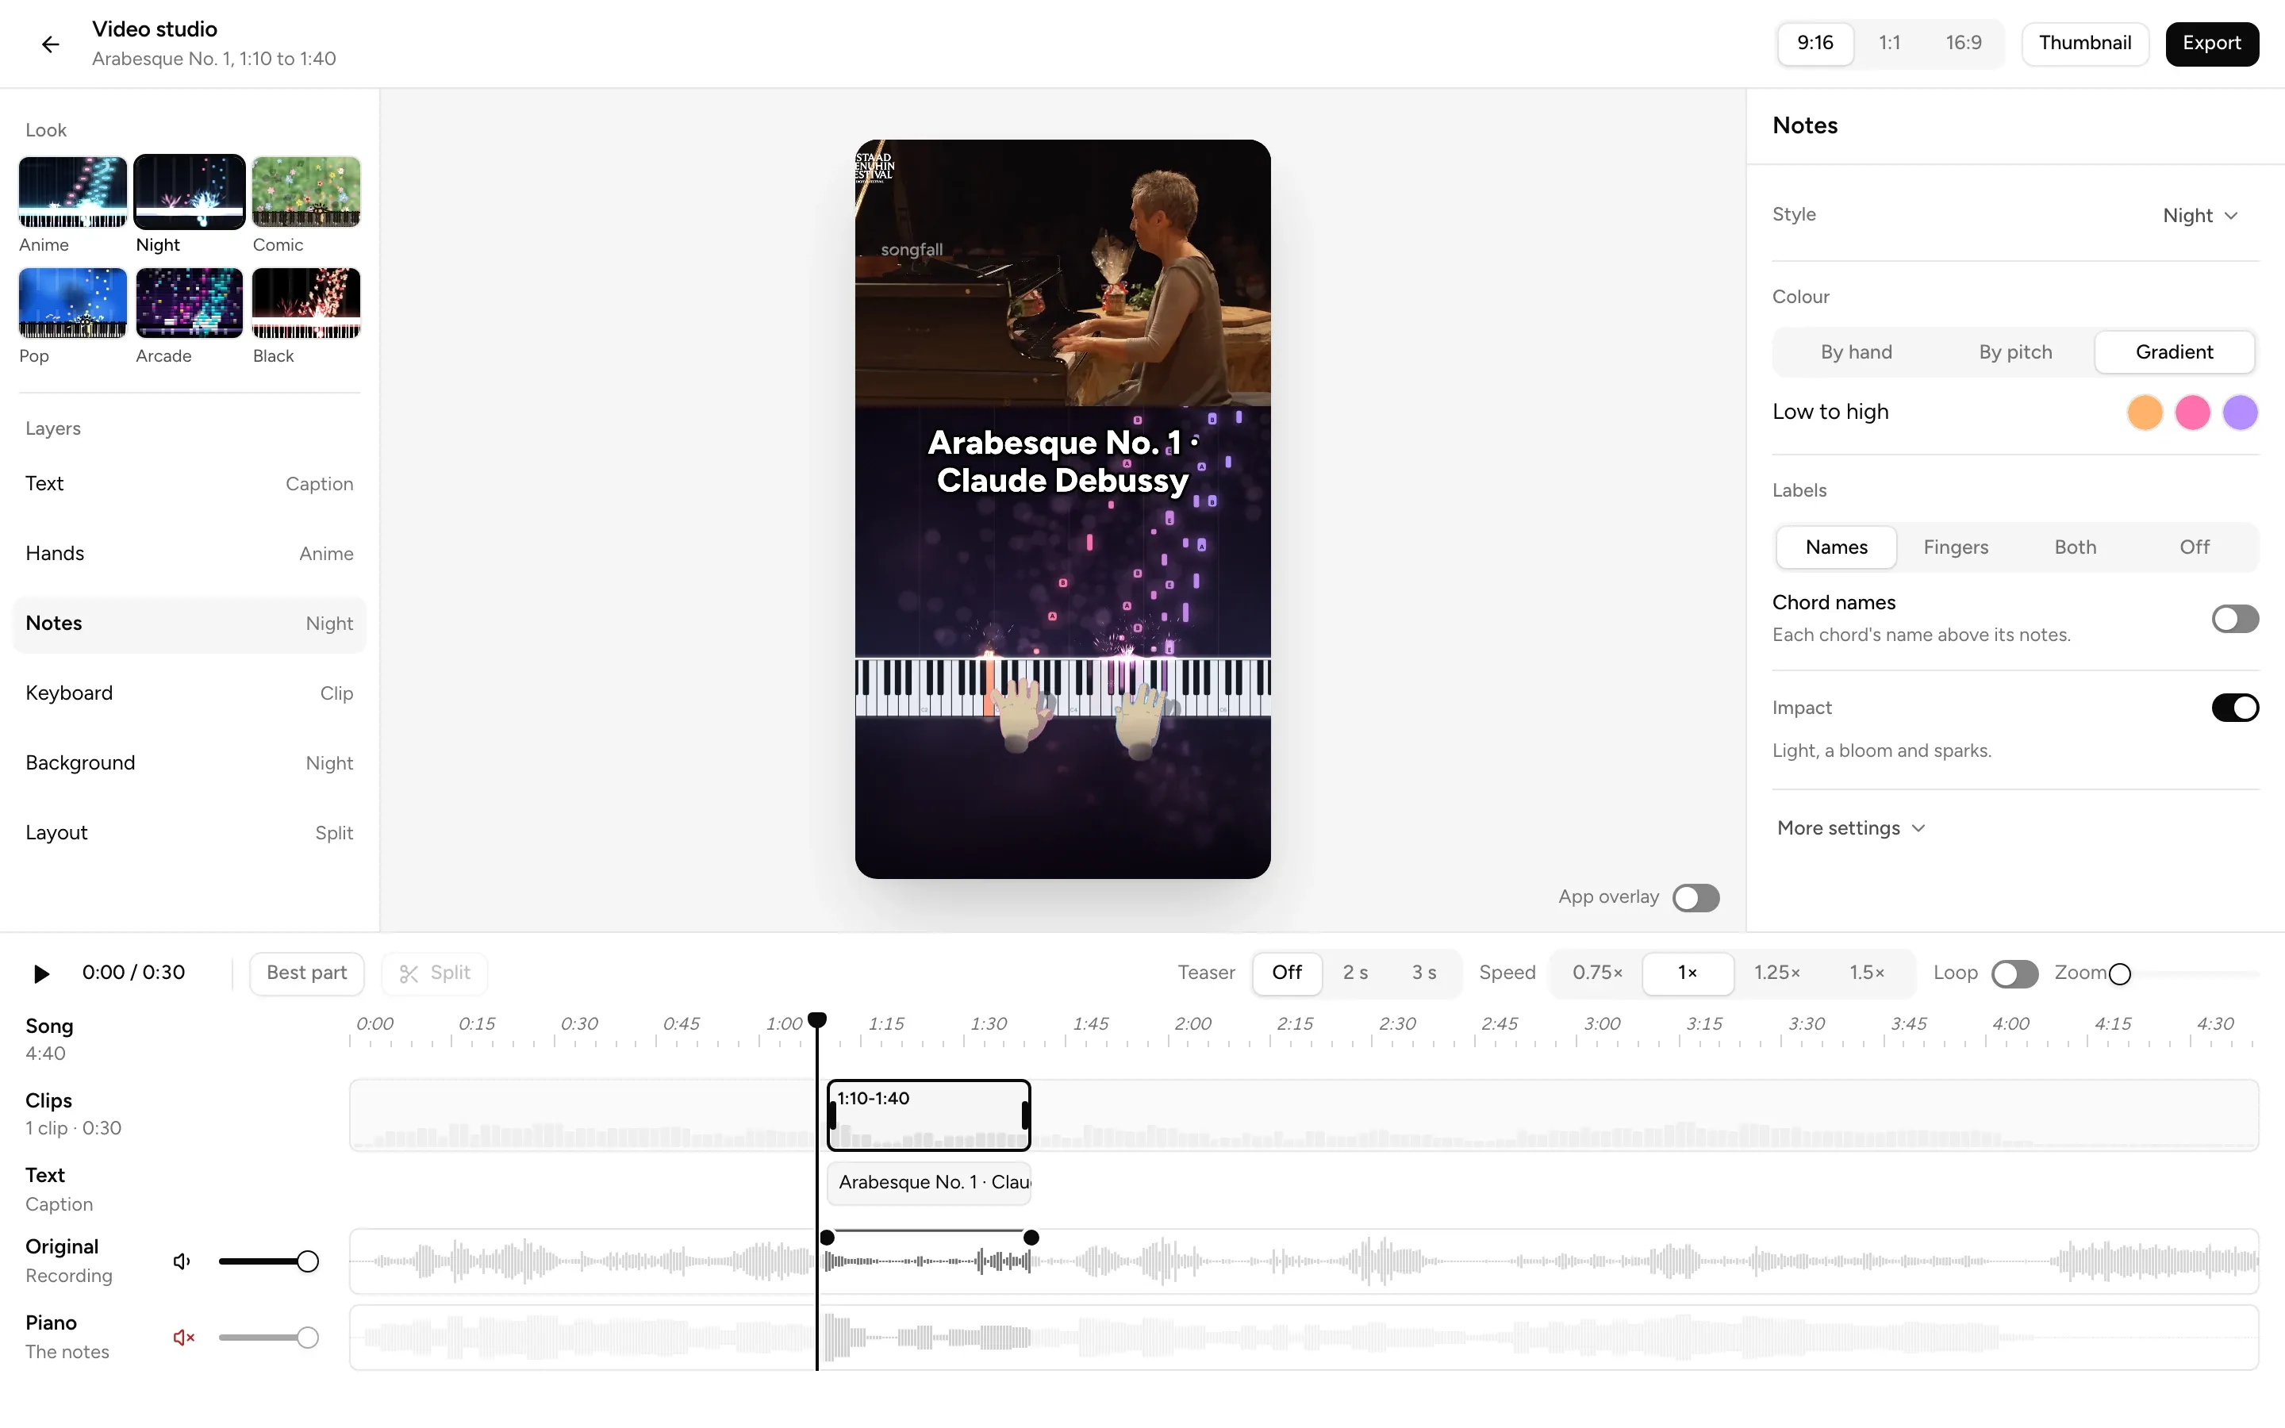
Task: Select the 1:10-1:40 clip on timeline
Action: (928, 1115)
